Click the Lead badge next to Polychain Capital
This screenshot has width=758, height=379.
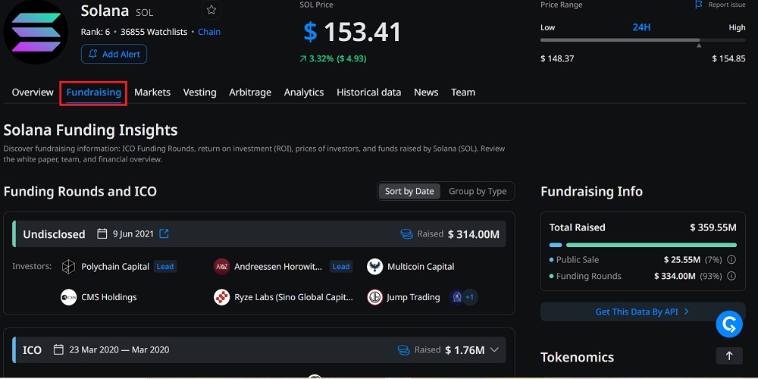pos(164,267)
